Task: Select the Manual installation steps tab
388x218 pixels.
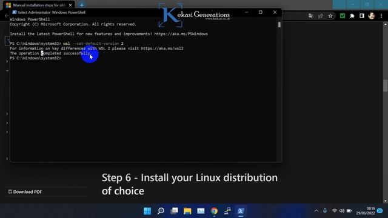Action: coord(39,5)
